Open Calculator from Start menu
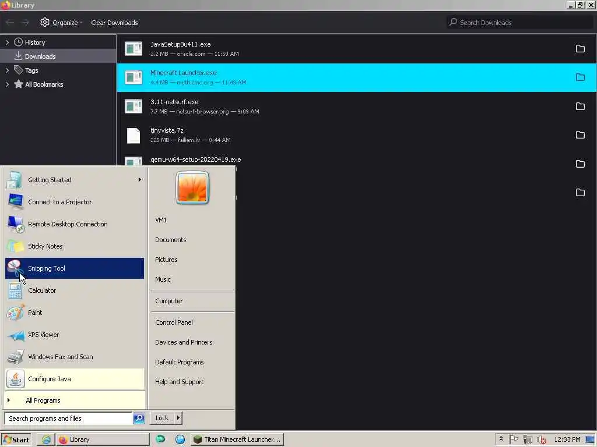The width and height of the screenshot is (597, 447). coord(75,290)
